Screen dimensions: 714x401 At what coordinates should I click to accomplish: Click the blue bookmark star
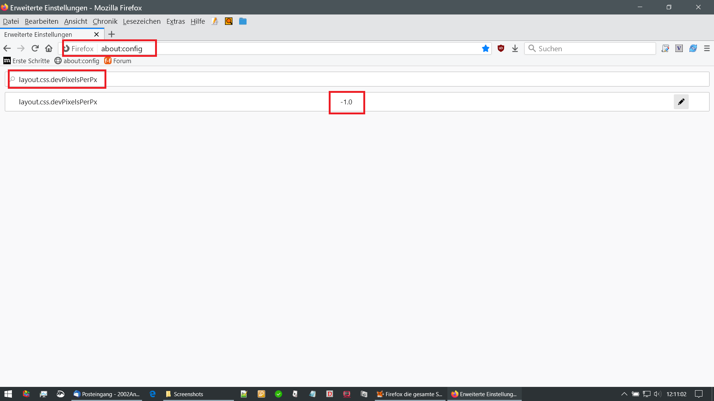[485, 49]
